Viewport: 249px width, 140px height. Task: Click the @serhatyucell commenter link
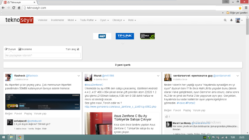pos(34,121)
